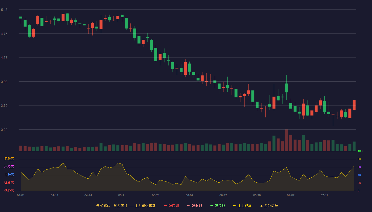Screen dimensions: 372x212
Task: Click the 04-24 date label
Action: (88, 195)
